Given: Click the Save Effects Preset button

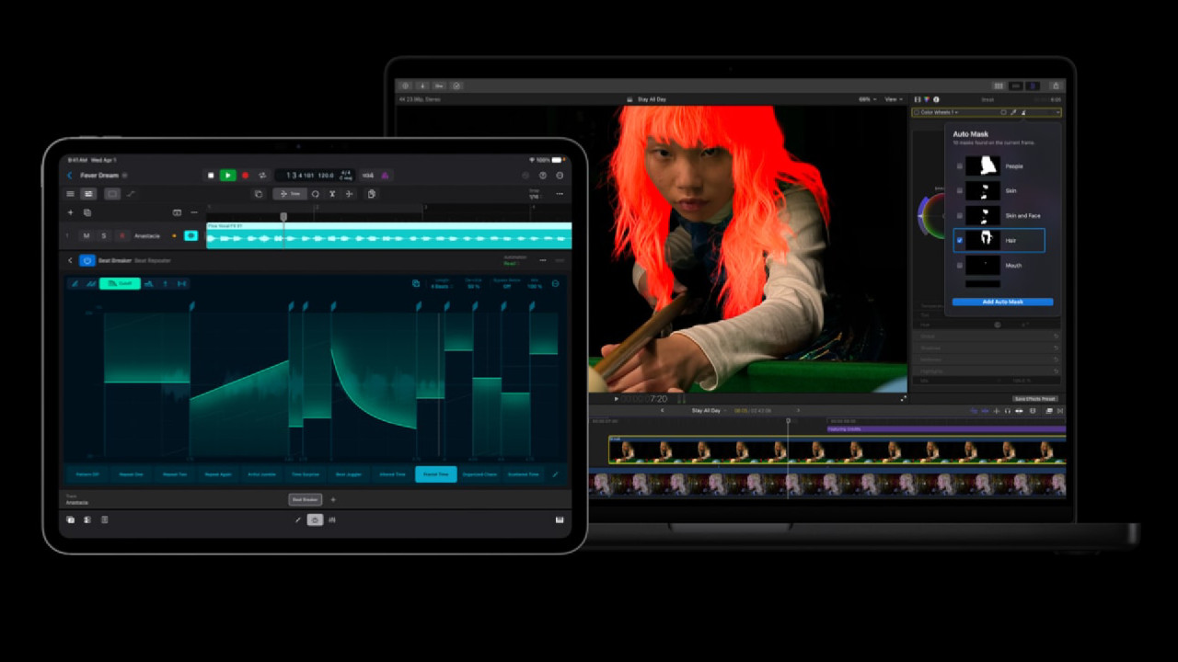Looking at the screenshot, I should (1035, 399).
